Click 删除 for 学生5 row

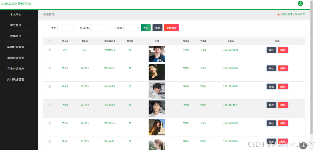(x=283, y=123)
